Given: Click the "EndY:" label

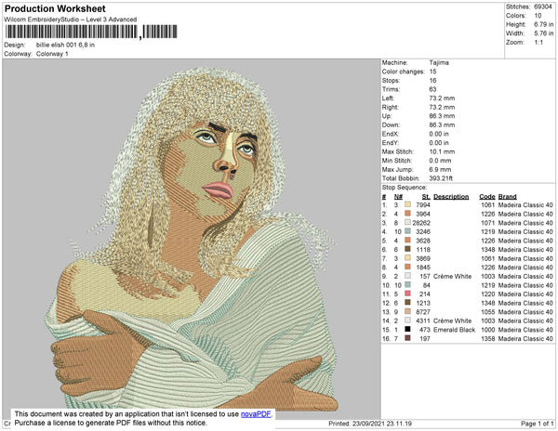Looking at the screenshot, I should pos(391,142).
